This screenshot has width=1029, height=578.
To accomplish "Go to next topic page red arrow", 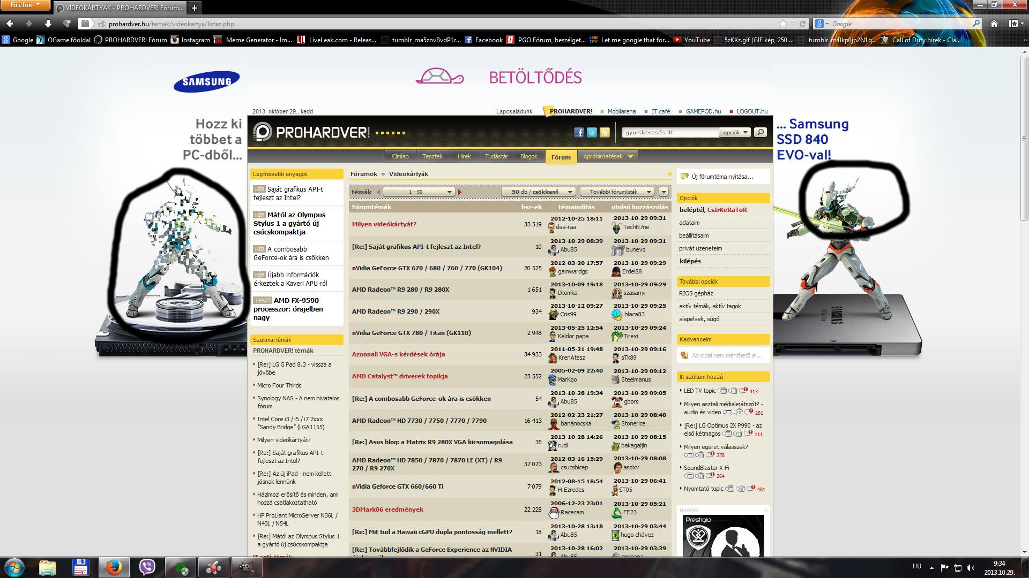I will pyautogui.click(x=459, y=192).
